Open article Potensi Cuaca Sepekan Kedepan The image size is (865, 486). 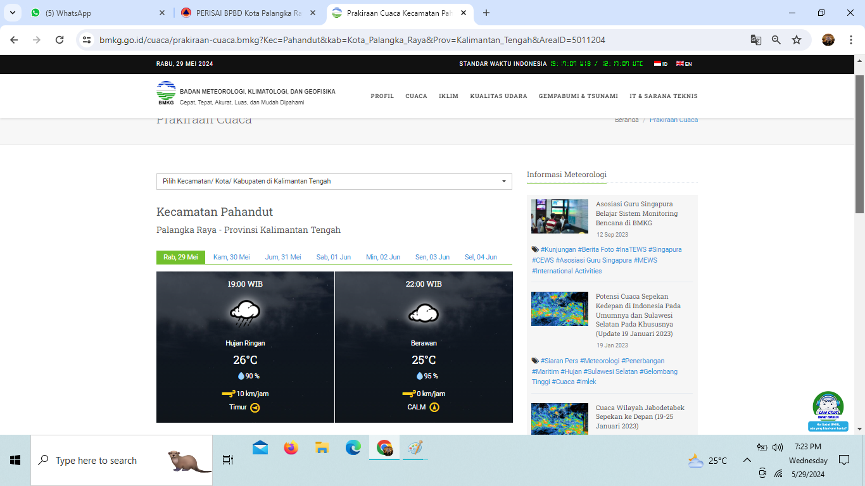[x=638, y=315]
